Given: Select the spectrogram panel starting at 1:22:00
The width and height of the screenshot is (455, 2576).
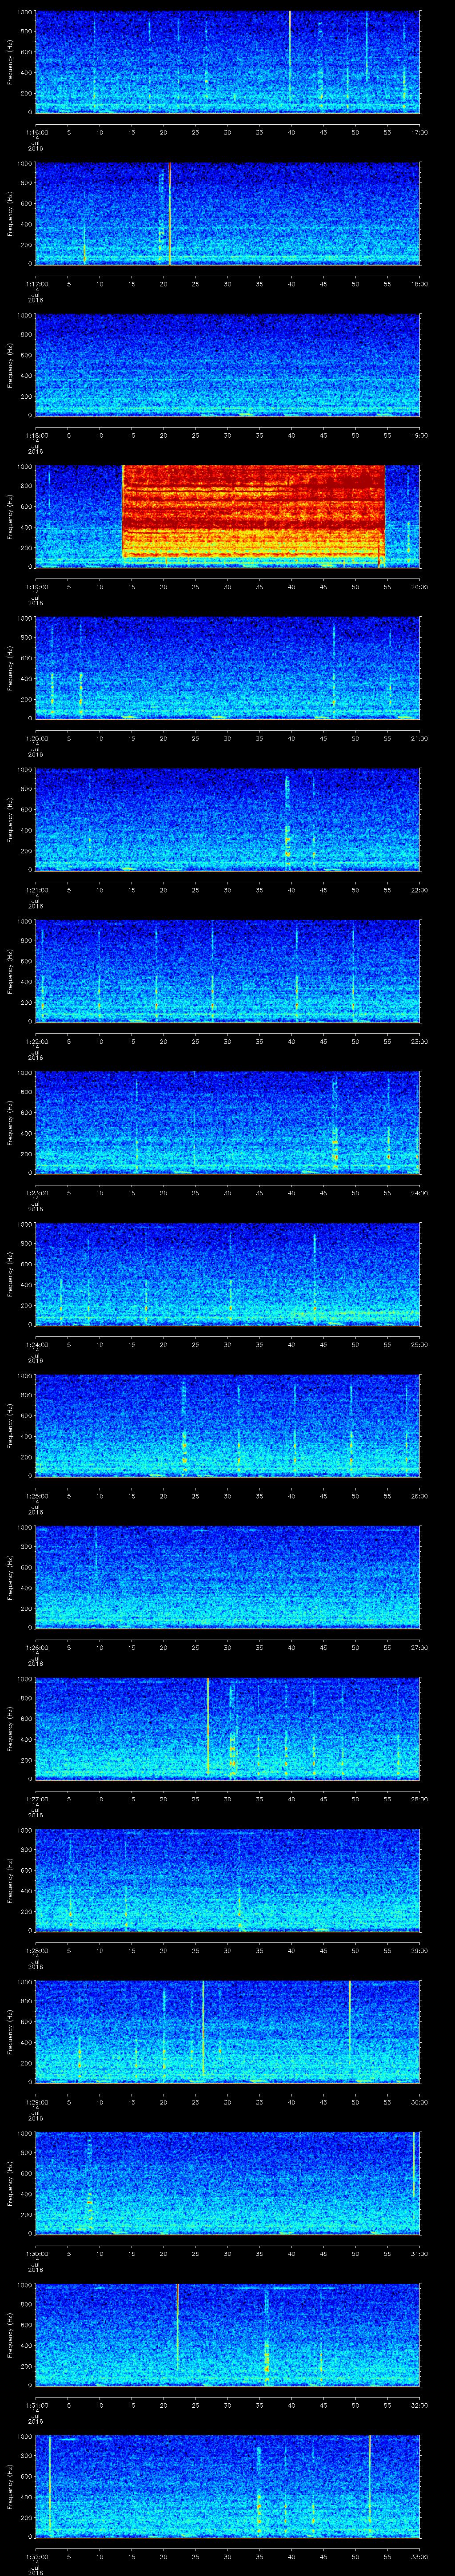Looking at the screenshot, I should click(x=227, y=971).
